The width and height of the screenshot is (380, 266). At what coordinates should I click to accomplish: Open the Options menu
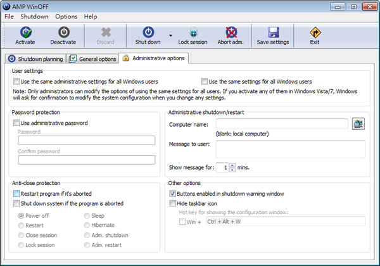[66, 16]
